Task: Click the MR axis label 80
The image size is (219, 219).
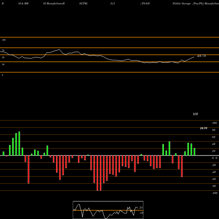Action: point(214,130)
